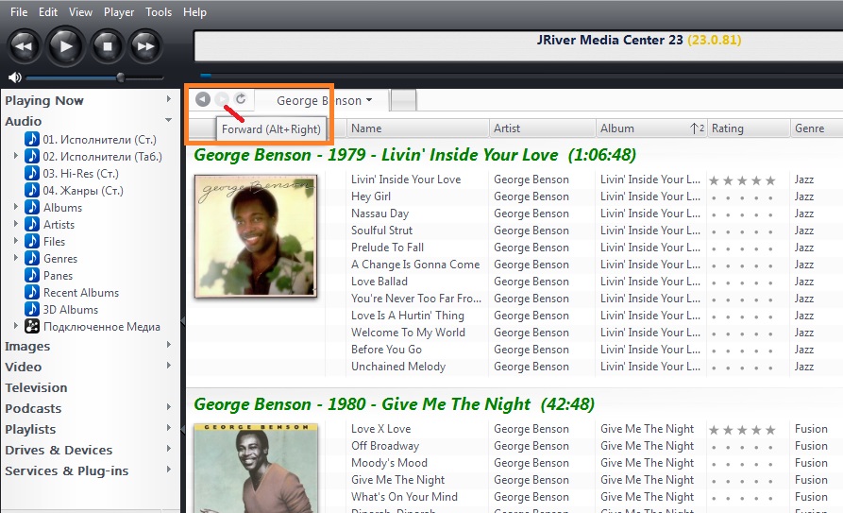The height and width of the screenshot is (513, 843).
Task: Open the Подключенное Медиа library item
Action: point(101,327)
